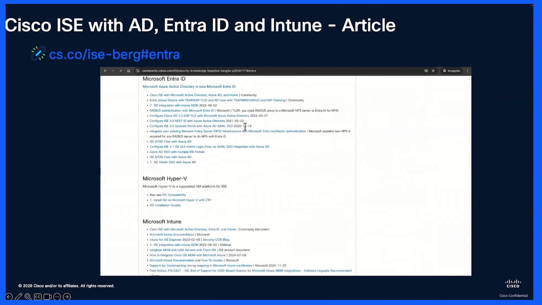
Task: Open cs.co/ise-berg#entra short link
Action: pyautogui.click(x=114, y=54)
